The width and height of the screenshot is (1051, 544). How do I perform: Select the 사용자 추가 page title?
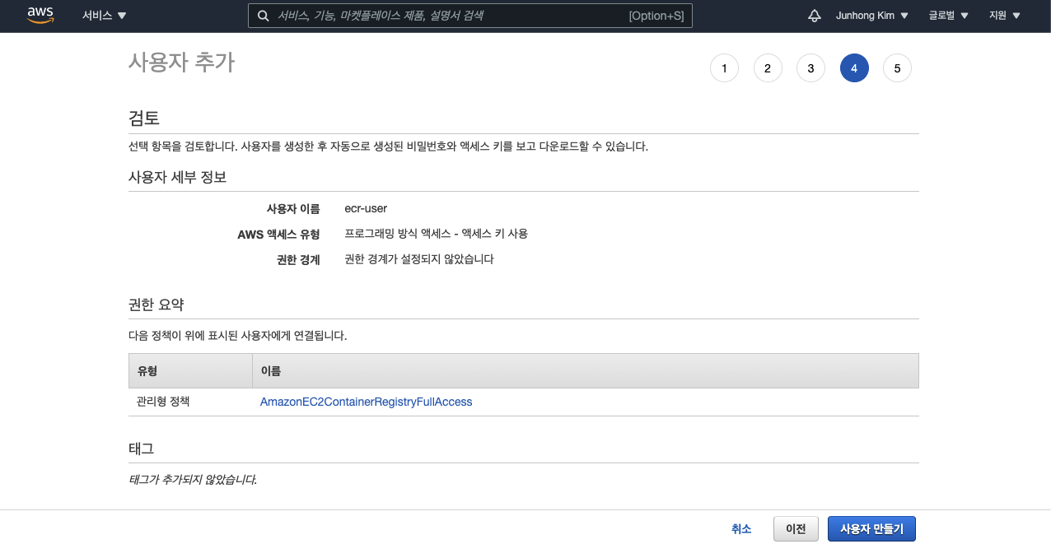(x=182, y=63)
